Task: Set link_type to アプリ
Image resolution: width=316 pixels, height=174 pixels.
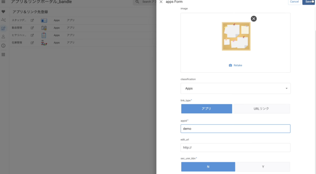Action: coord(206,109)
